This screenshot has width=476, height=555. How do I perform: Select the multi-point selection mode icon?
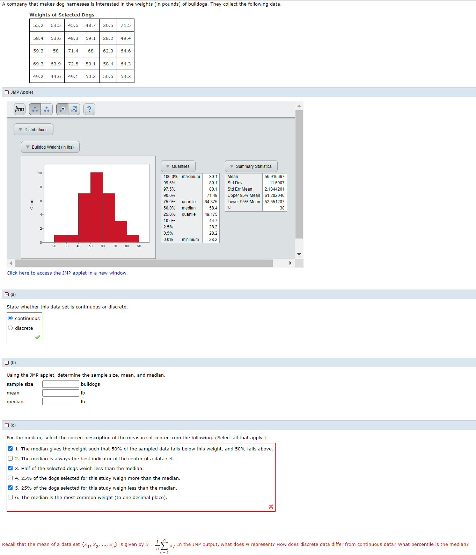[47, 109]
